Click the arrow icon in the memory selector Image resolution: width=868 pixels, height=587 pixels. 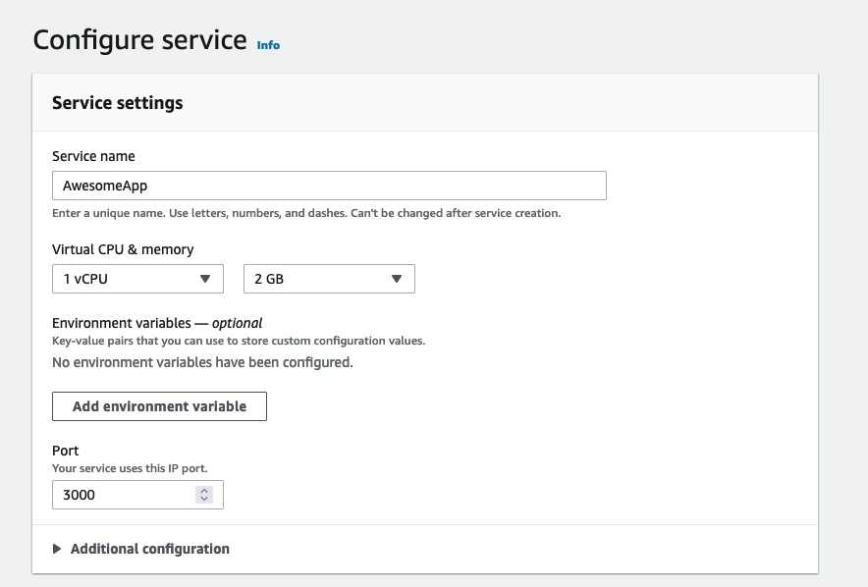tap(397, 279)
